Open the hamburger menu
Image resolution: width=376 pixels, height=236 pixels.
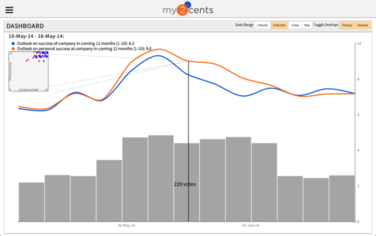pyautogui.click(x=9, y=10)
